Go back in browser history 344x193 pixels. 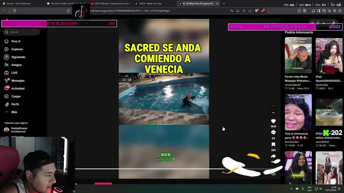pos(4,11)
